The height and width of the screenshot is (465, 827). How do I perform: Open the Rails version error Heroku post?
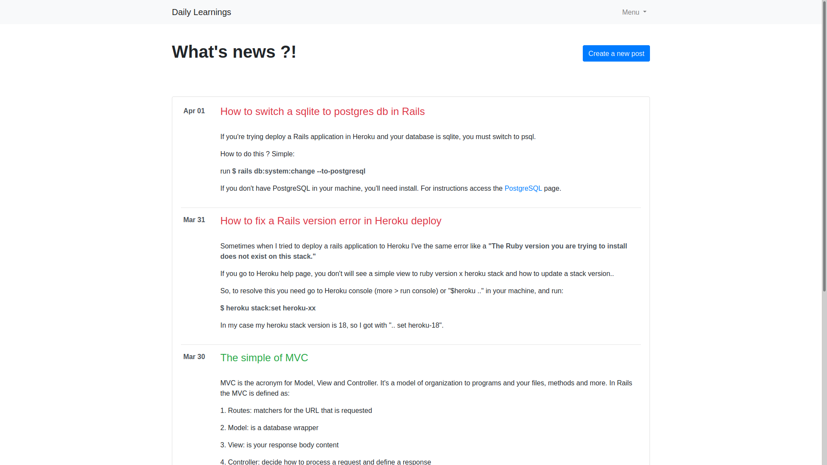[330, 221]
